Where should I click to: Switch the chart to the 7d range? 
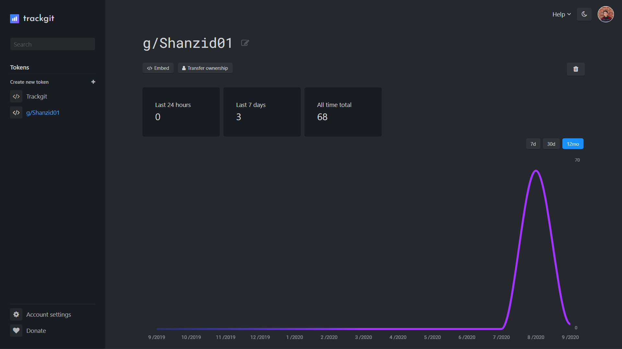pyautogui.click(x=533, y=144)
